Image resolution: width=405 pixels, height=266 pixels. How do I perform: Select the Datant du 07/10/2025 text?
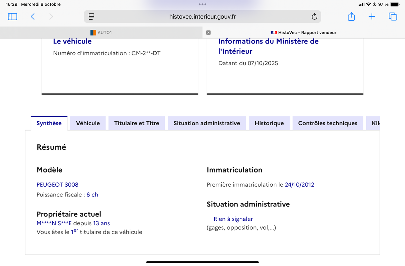248,63
